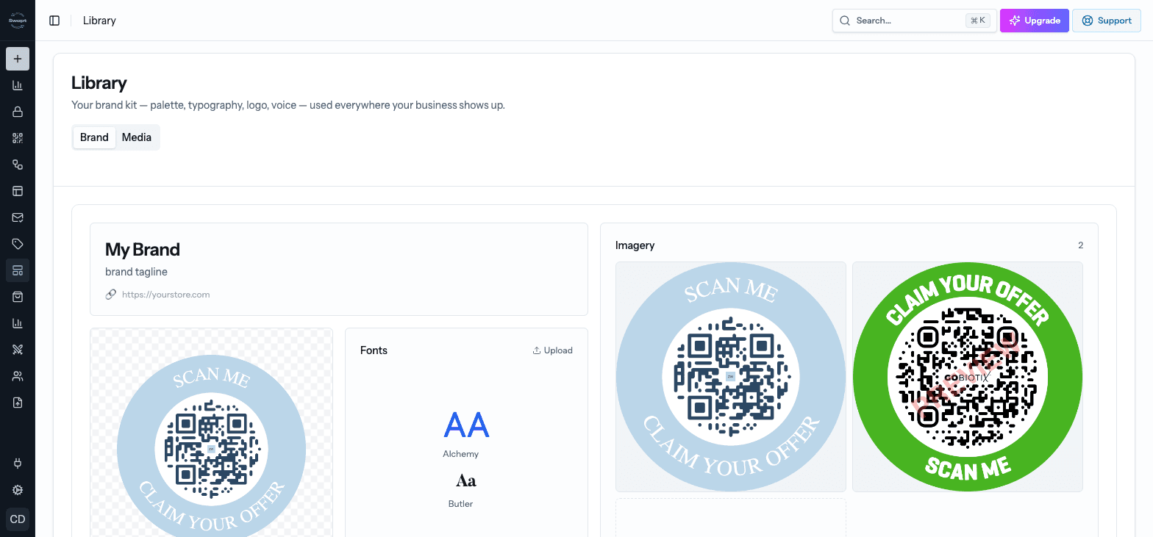This screenshot has width=1153, height=537.
Task: Select the Alchemy font sample
Action: click(466, 434)
